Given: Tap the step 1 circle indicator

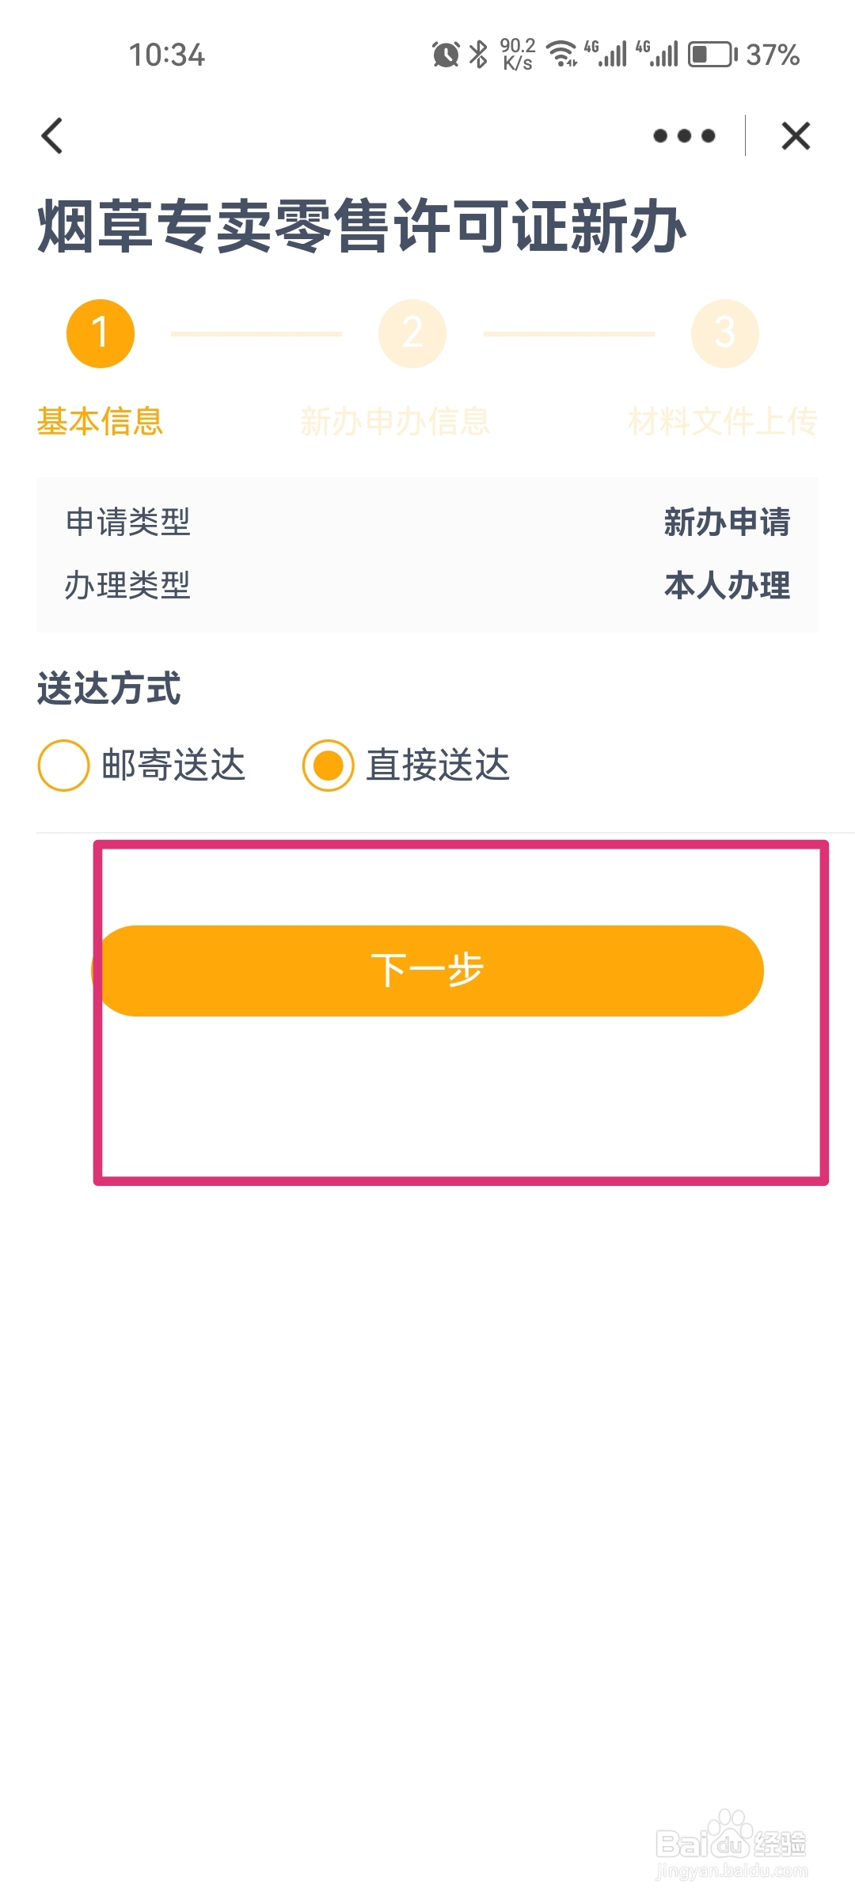Looking at the screenshot, I should [101, 333].
